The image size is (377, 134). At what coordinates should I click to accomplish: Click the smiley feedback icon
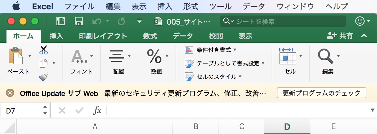(359, 21)
